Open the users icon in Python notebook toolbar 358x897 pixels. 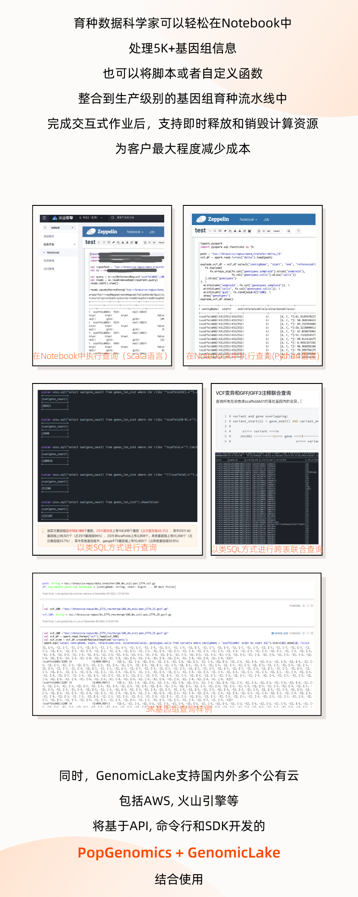point(249,231)
